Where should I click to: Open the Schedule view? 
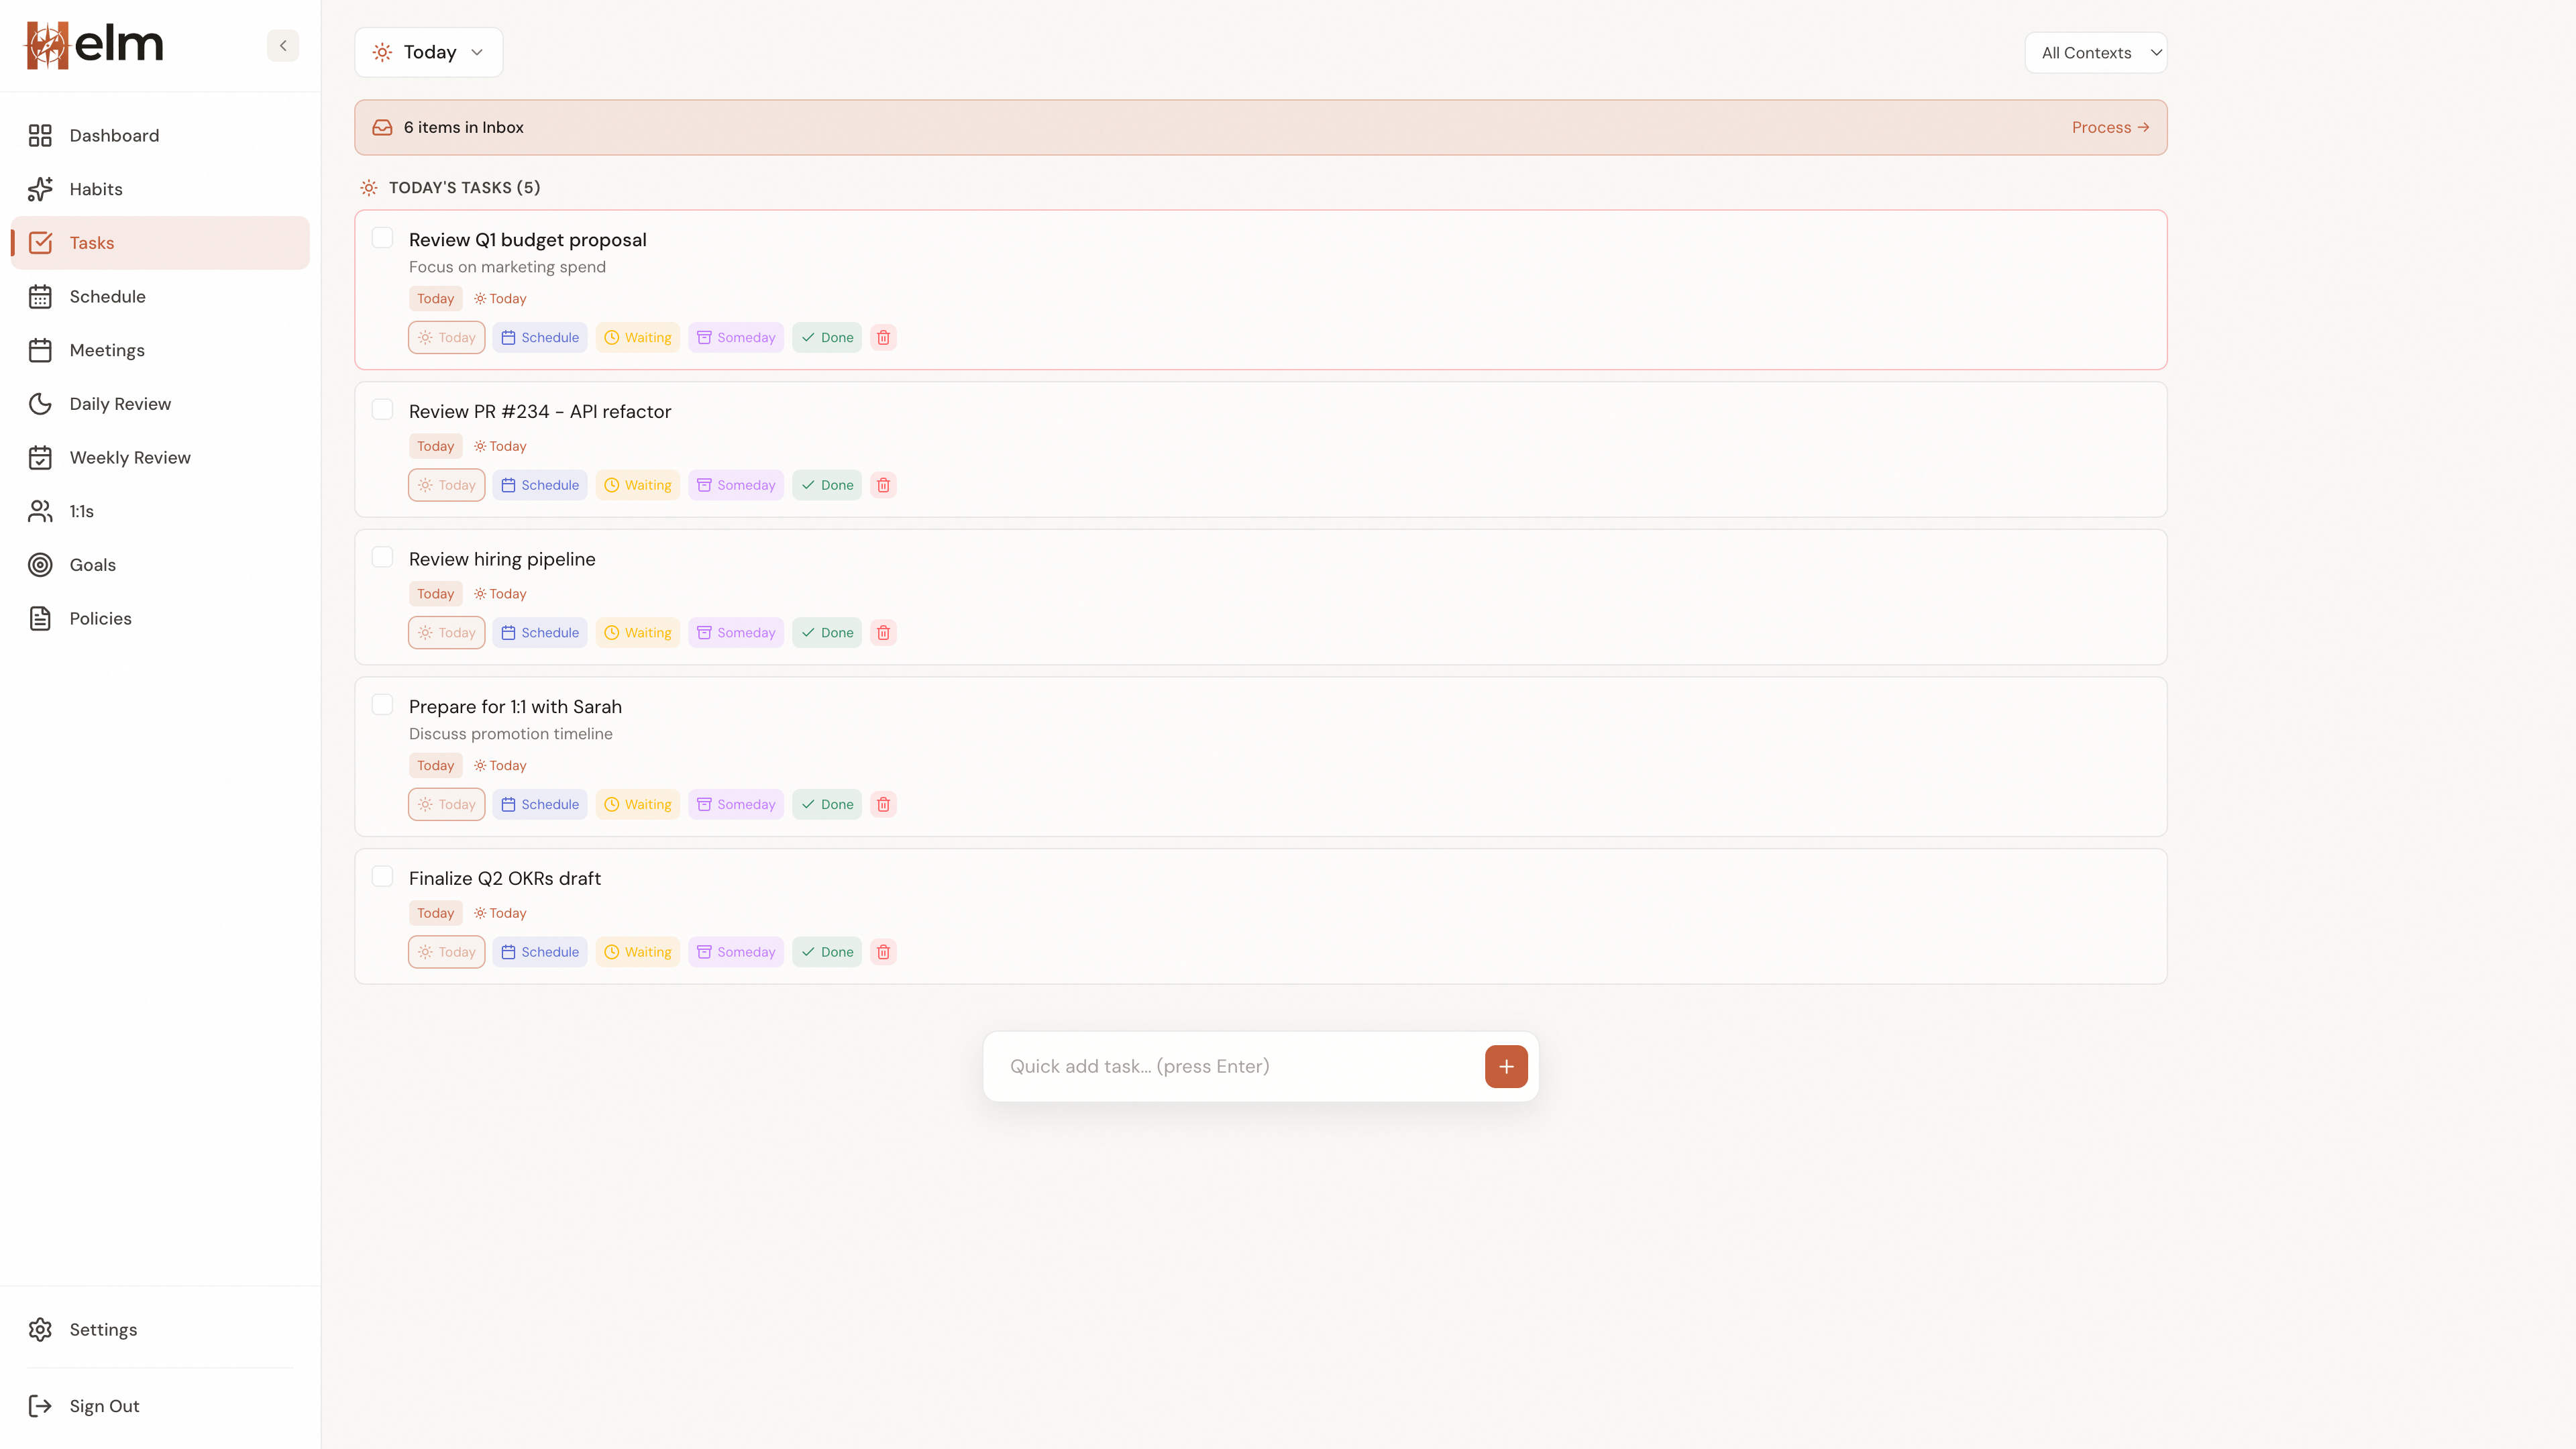click(x=106, y=296)
